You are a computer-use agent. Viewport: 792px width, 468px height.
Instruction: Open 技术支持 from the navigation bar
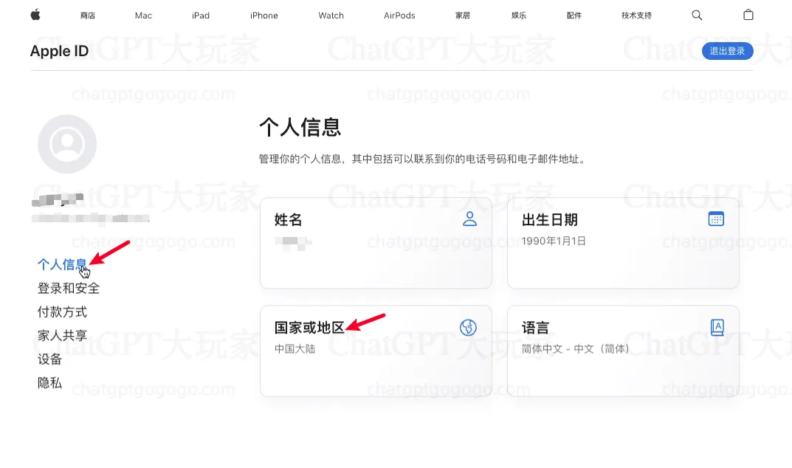(636, 14)
